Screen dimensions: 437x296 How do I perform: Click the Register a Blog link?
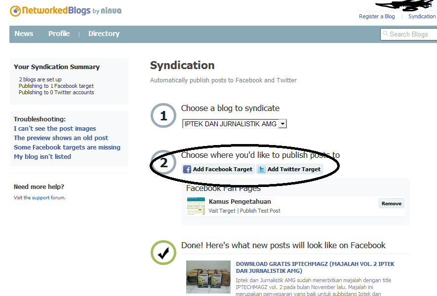coord(377,16)
